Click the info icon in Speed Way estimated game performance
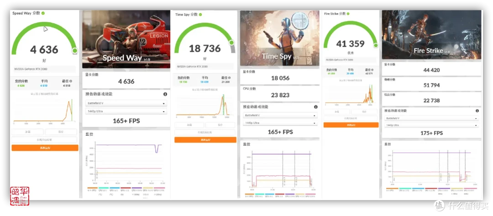The image size is (493, 216). coord(165,94)
